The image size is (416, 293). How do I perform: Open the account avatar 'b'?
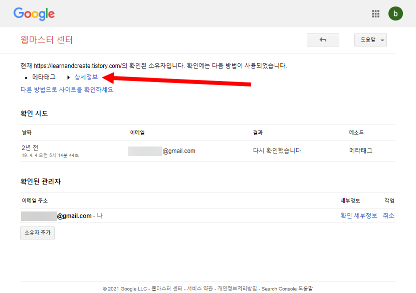(395, 13)
